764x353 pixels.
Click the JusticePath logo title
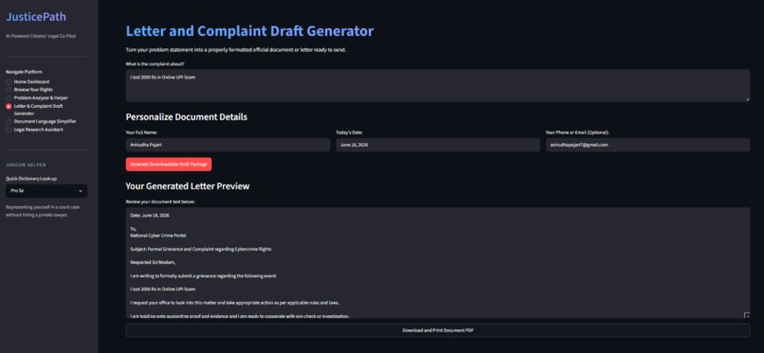tap(36, 16)
